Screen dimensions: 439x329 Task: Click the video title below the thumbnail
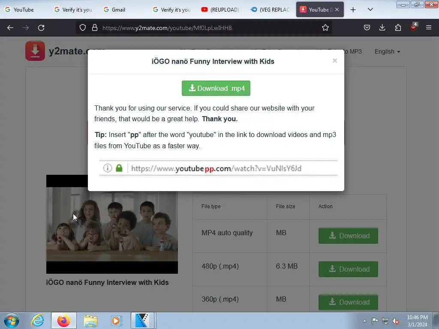tap(107, 282)
